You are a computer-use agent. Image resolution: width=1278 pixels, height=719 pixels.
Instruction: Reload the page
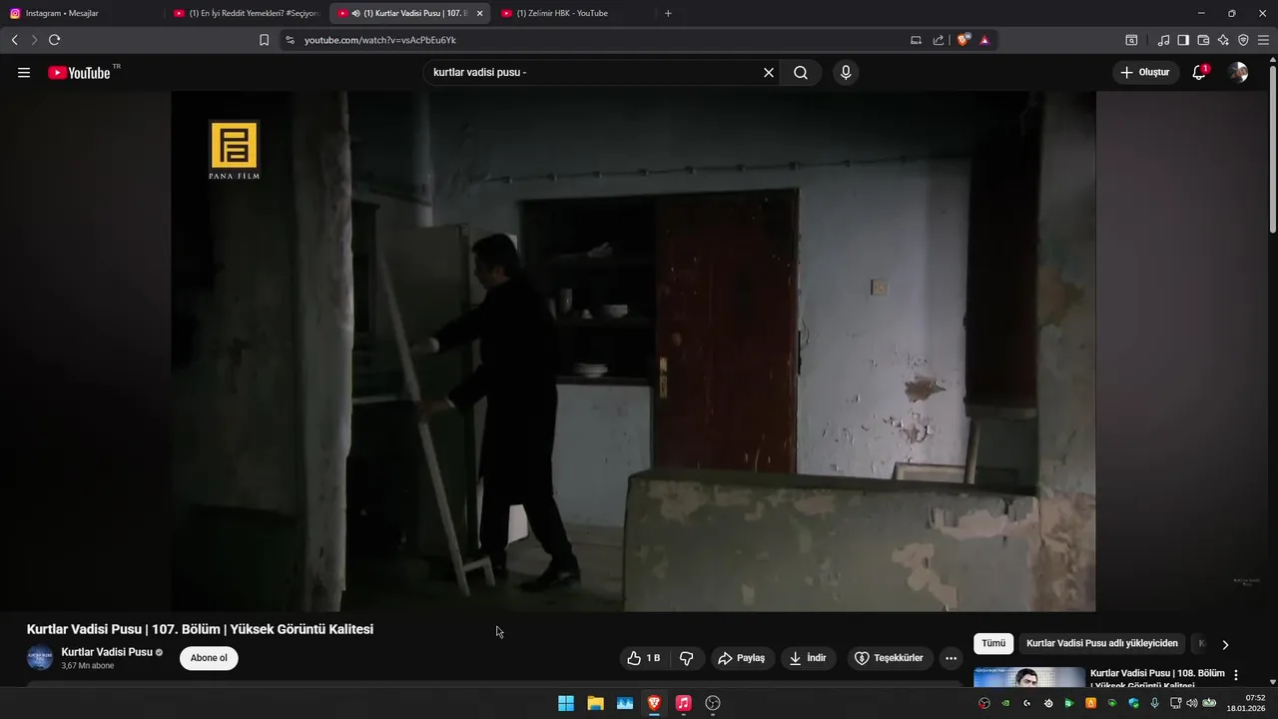click(x=55, y=40)
